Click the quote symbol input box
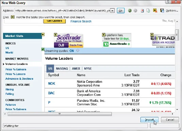Viewport: 182px width, 131px height. pos(23,21)
